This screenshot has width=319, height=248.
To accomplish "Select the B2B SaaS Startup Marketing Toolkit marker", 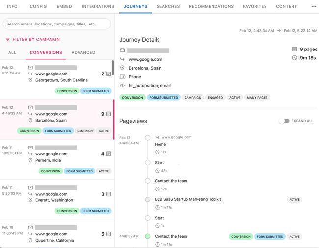I will coord(148,199).
